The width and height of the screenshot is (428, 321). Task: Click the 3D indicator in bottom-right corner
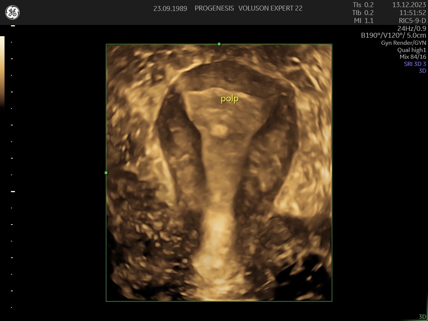[422, 316]
